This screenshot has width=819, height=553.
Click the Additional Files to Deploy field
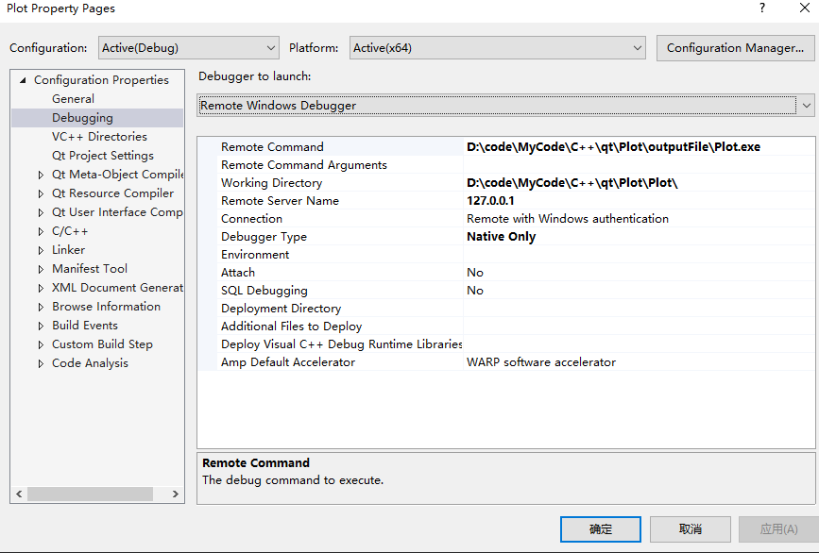click(639, 327)
